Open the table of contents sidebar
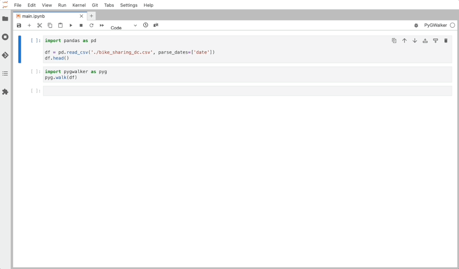459x269 pixels. (5, 73)
